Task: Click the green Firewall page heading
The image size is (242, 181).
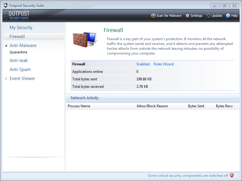Action: pyautogui.click(x=113, y=30)
